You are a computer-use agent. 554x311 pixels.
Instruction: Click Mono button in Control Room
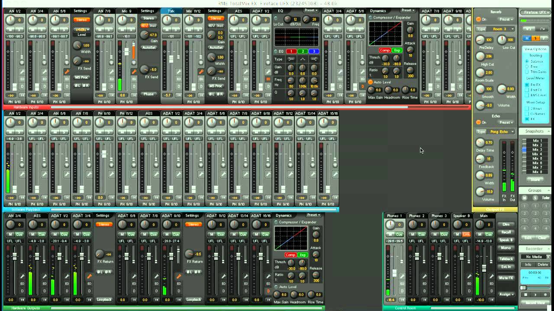pos(506,248)
